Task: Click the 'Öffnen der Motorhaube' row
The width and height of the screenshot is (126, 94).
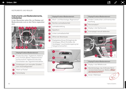Action: tap(64, 37)
